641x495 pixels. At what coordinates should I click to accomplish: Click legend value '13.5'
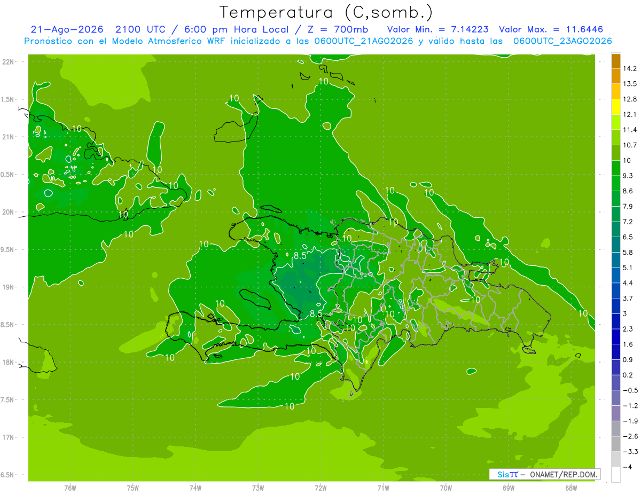coord(630,84)
